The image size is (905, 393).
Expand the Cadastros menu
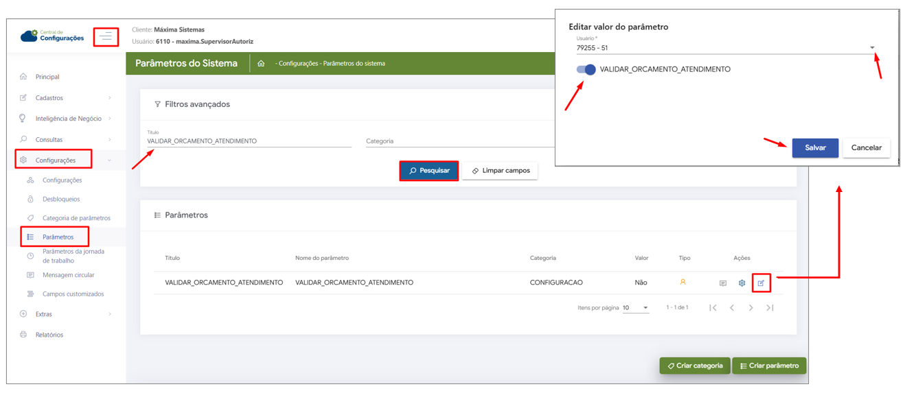tap(65, 98)
